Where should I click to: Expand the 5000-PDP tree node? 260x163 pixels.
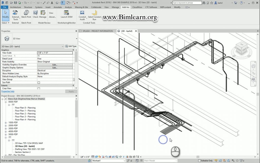click(6, 134)
